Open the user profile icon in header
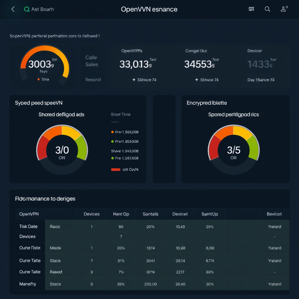The width and height of the screenshot is (299, 299). click(284, 9)
